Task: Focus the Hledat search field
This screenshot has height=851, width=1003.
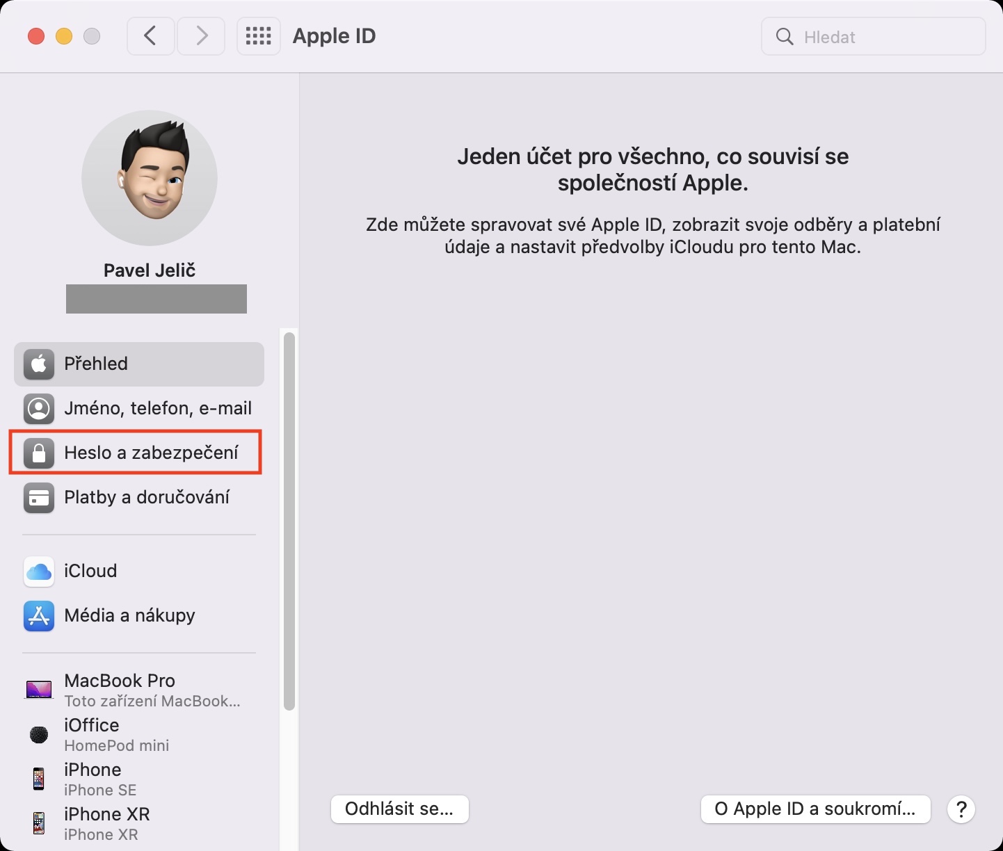Action: (874, 36)
